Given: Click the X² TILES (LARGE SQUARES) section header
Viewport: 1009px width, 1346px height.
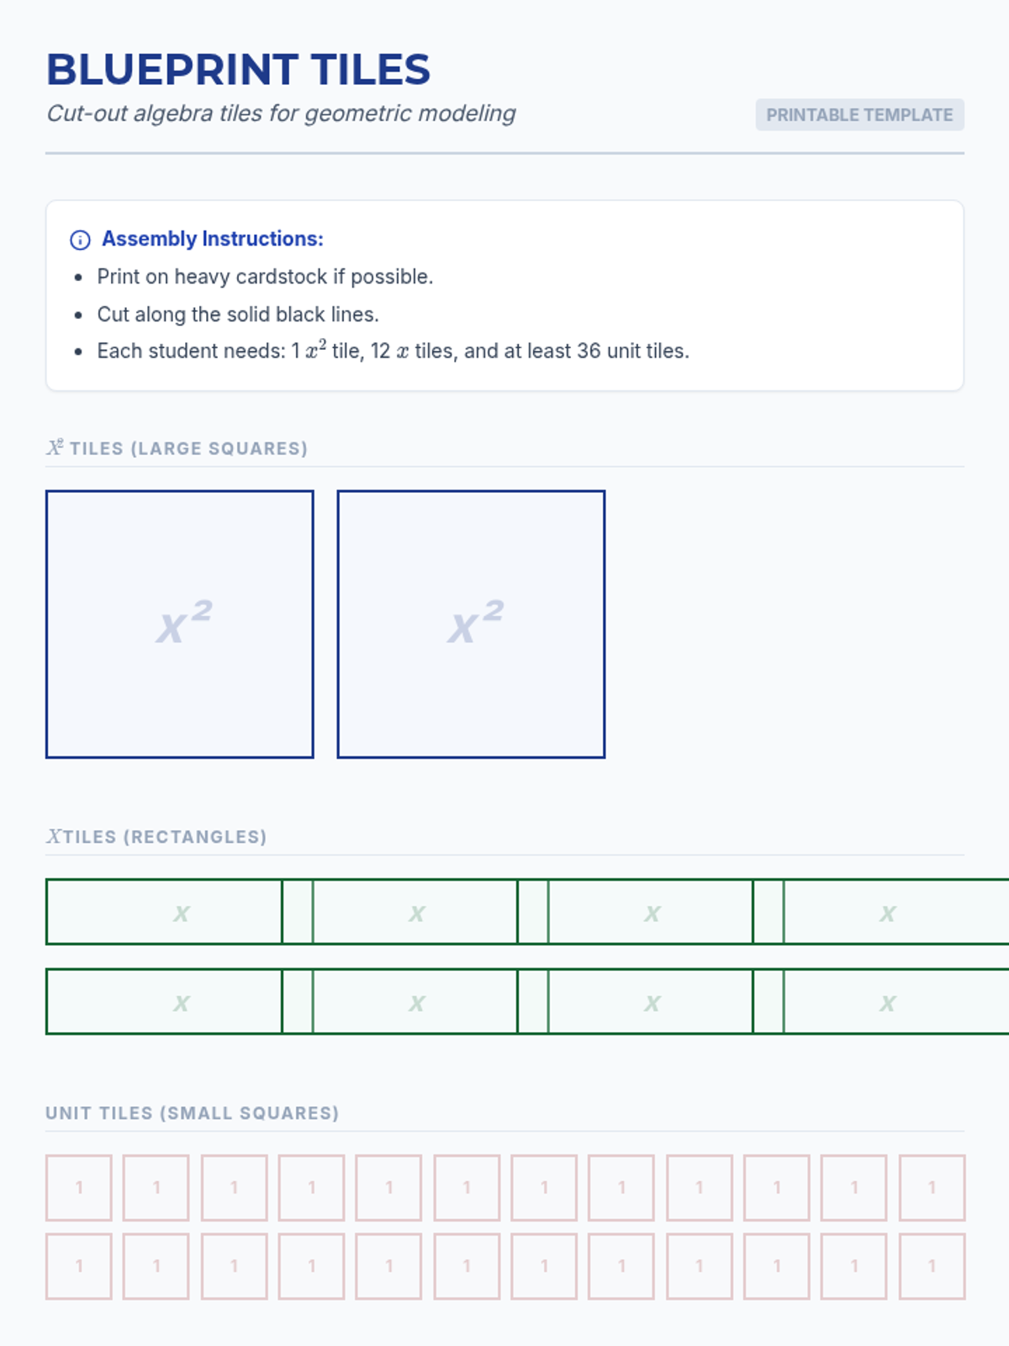Looking at the screenshot, I should tap(177, 448).
